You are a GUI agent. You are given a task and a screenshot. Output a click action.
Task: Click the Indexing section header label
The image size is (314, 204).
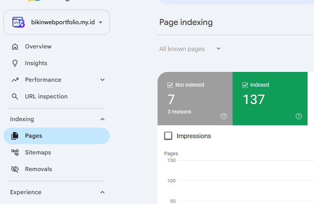pos(22,119)
